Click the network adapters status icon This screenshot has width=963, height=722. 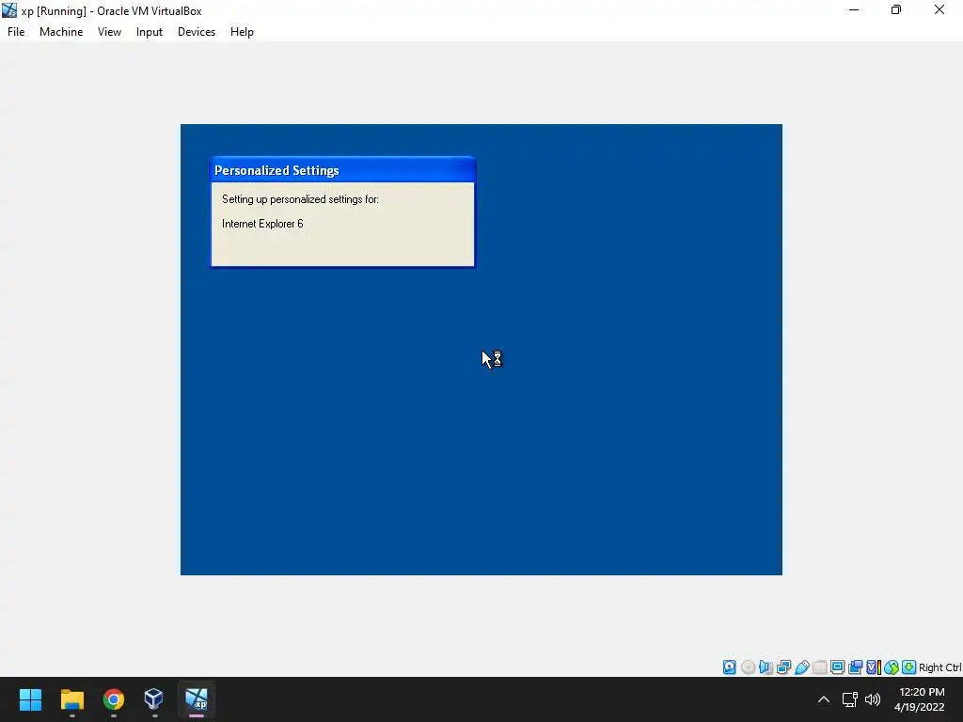pos(783,667)
